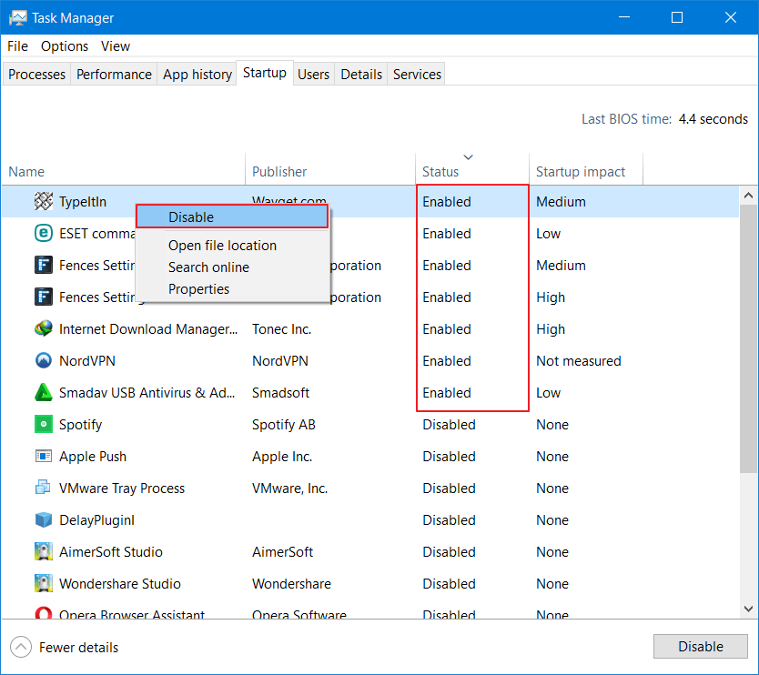Collapse view with Fewer details arrow
Viewport: 759px width, 675px height.
pos(21,648)
